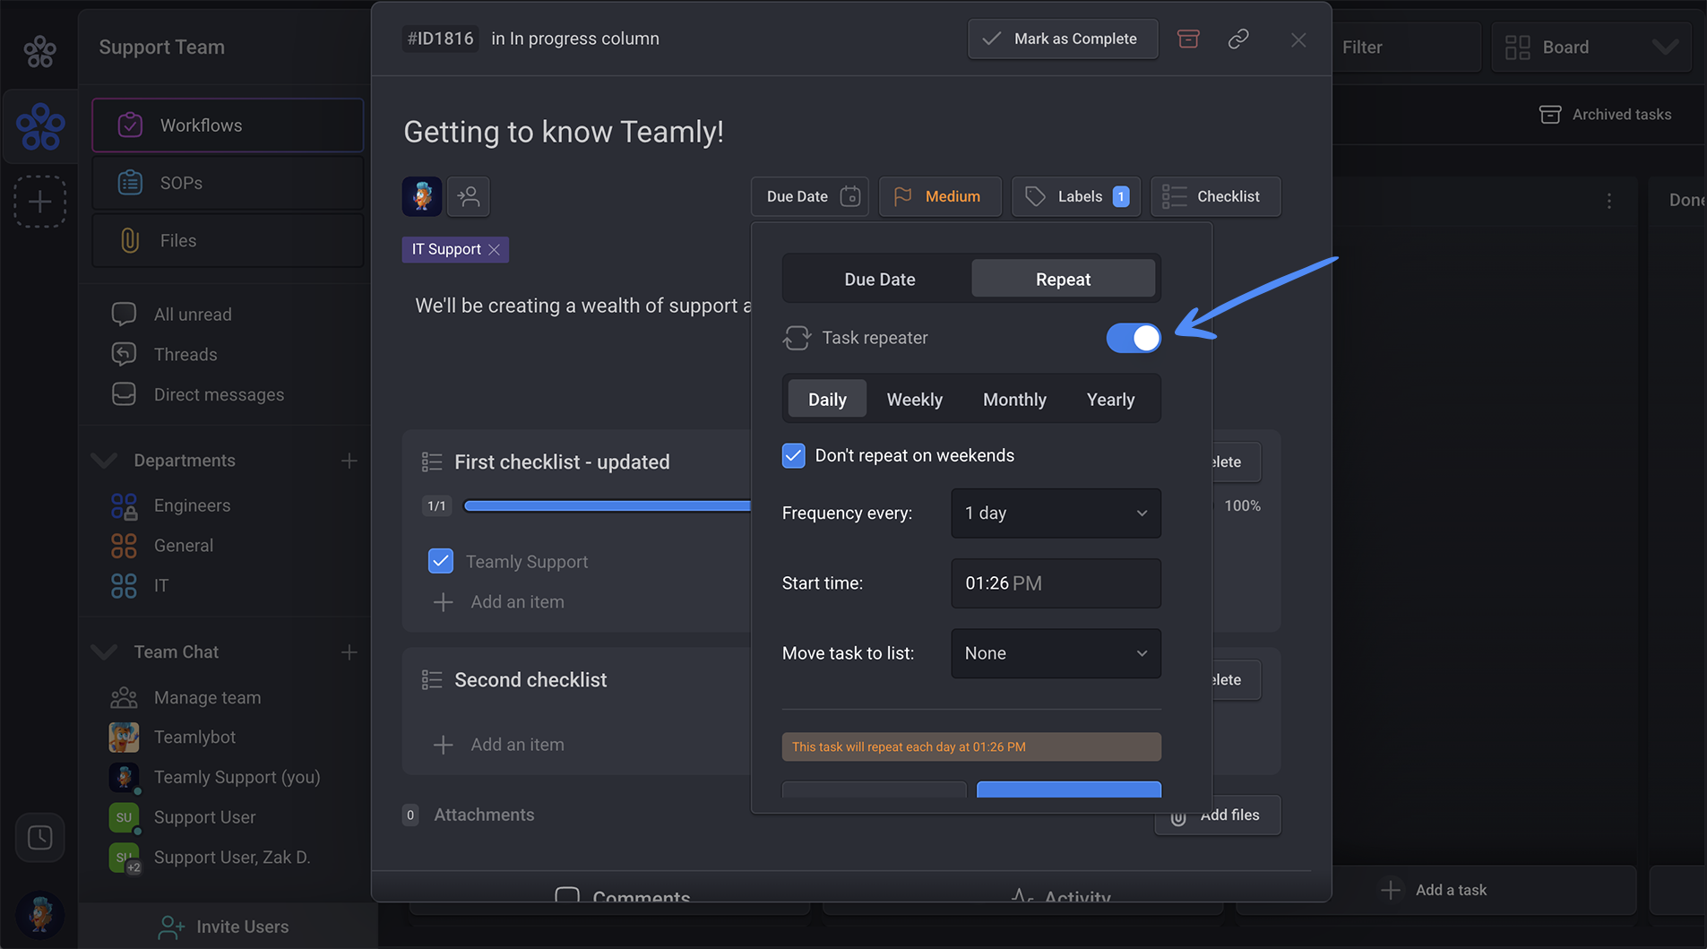Open the IT department
The width and height of the screenshot is (1707, 949).
[x=160, y=586]
